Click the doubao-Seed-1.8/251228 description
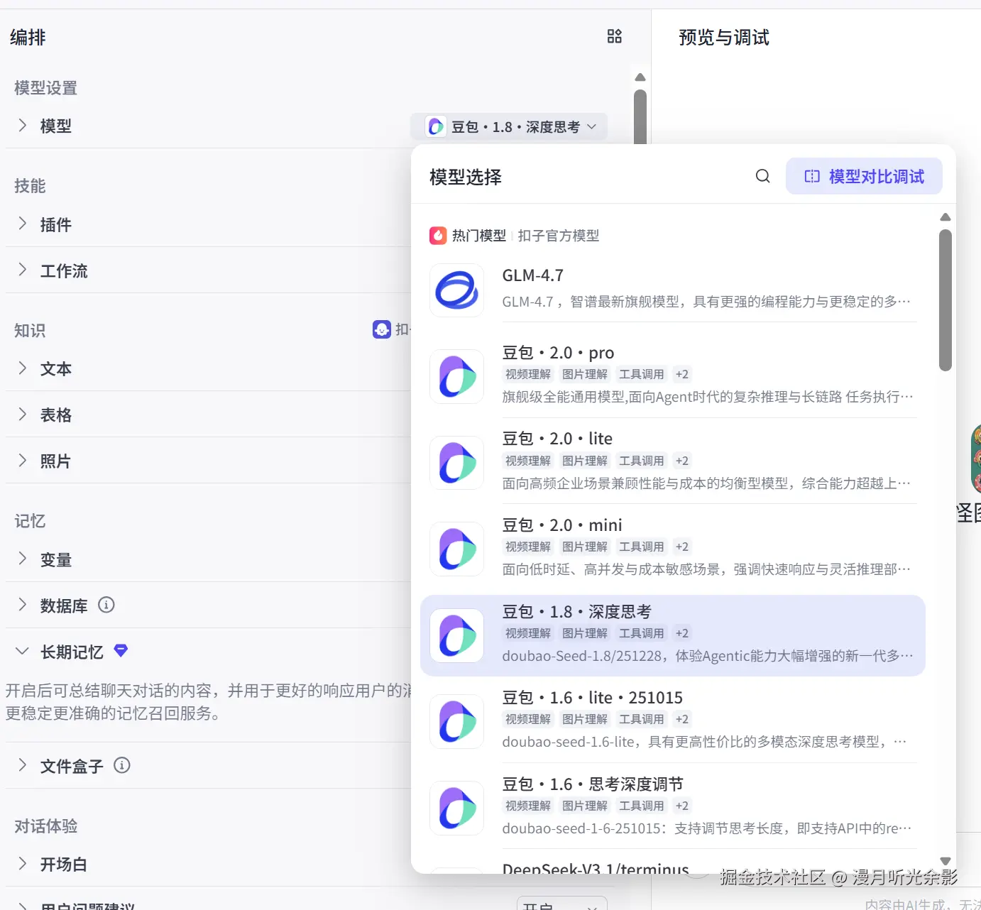Image resolution: width=981 pixels, height=910 pixels. [708, 656]
